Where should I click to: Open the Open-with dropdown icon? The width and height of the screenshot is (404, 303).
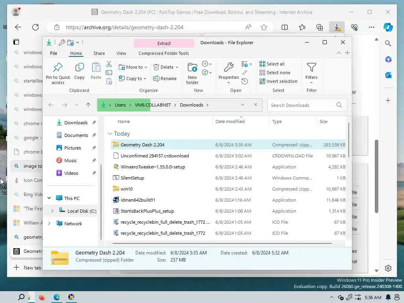[247, 64]
